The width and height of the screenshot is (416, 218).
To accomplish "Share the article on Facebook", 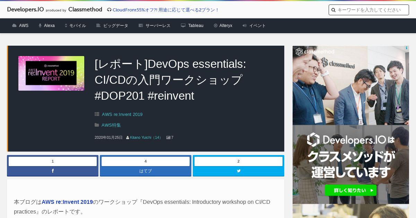I will (x=53, y=171).
